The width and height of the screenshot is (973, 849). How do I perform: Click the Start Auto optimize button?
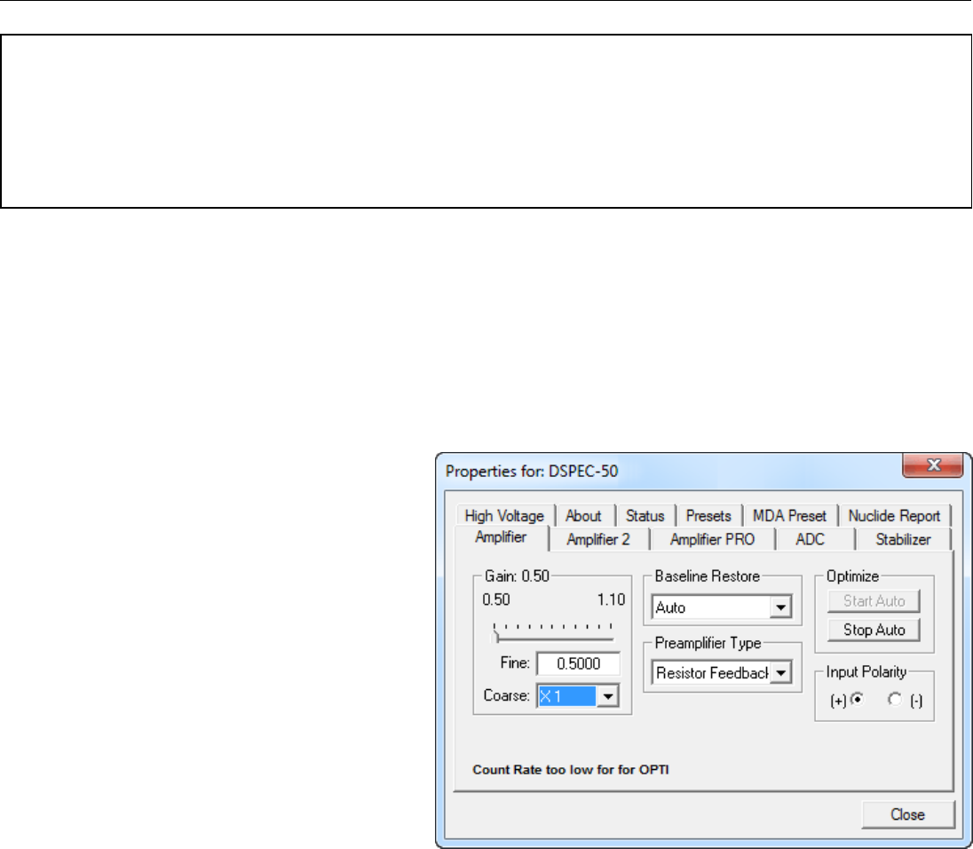874,600
